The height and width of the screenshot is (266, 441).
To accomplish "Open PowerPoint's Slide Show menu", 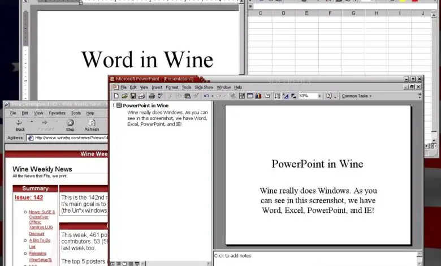I will (x=204, y=87).
